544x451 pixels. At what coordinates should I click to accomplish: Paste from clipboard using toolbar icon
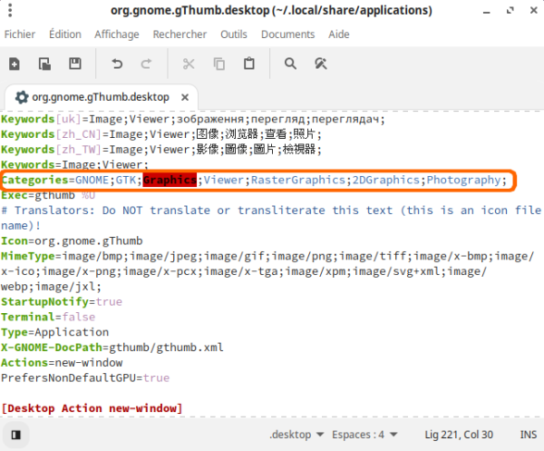(x=248, y=64)
